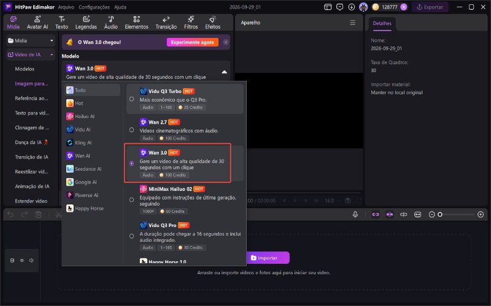Image resolution: width=491 pixels, height=306 pixels.
Task: Open the Transição tab
Action: [166, 23]
